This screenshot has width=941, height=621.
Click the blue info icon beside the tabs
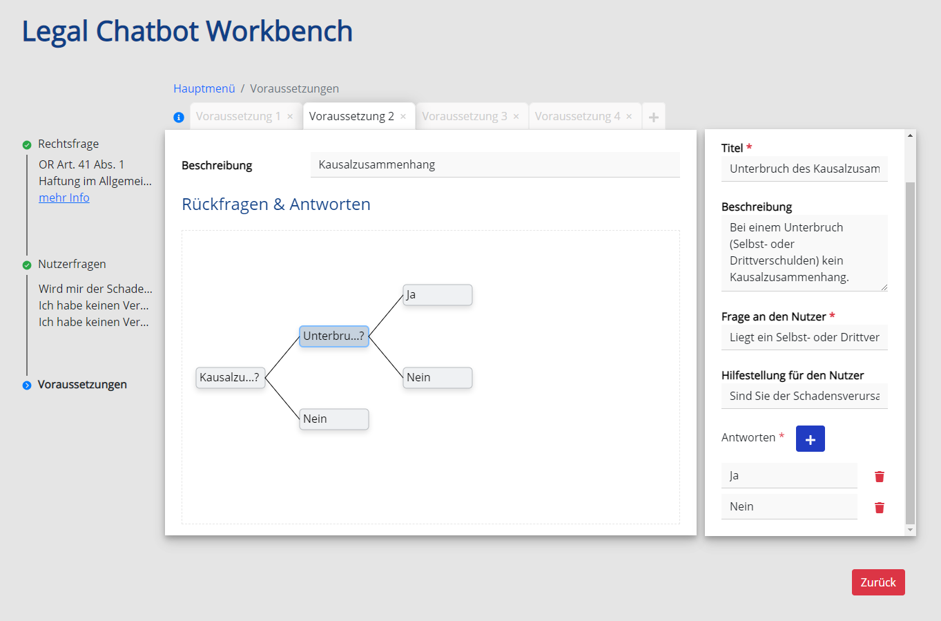[179, 117]
